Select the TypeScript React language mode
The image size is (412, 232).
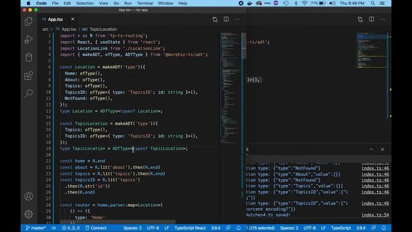190,228
